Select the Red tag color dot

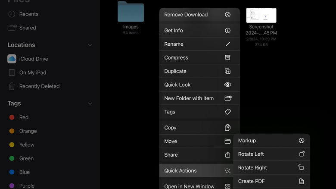12,117
